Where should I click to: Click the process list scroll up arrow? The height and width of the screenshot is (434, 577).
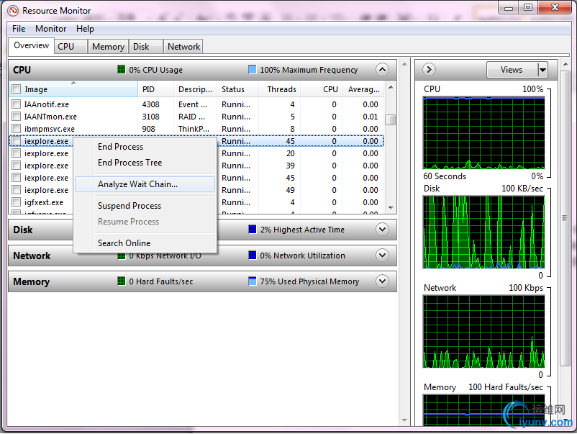(391, 87)
